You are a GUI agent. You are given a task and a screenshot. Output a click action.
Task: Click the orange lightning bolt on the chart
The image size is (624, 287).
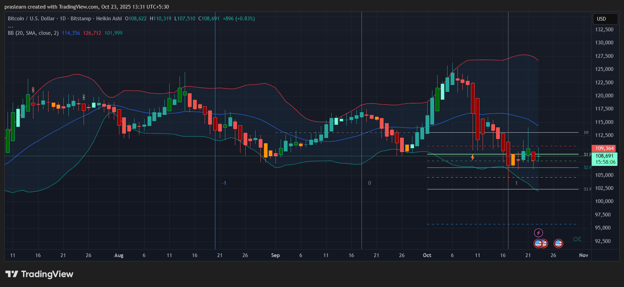point(473,158)
